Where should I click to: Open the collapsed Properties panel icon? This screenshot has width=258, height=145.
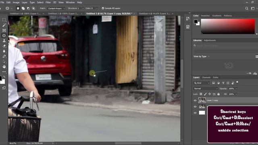[188, 27]
